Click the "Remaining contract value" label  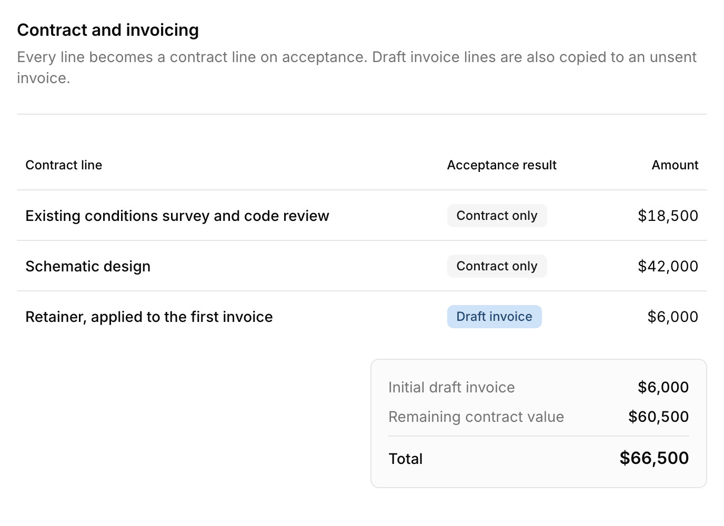tap(476, 417)
